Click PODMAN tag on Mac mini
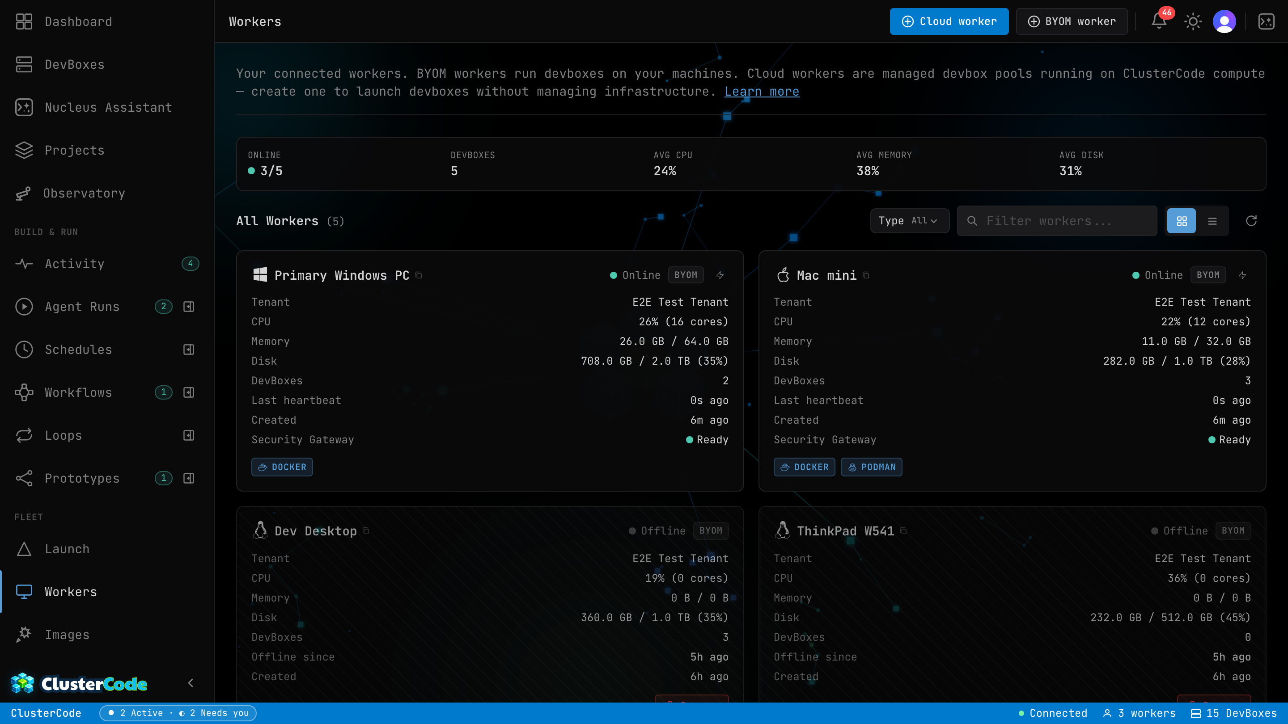This screenshot has width=1288, height=724. point(872,467)
